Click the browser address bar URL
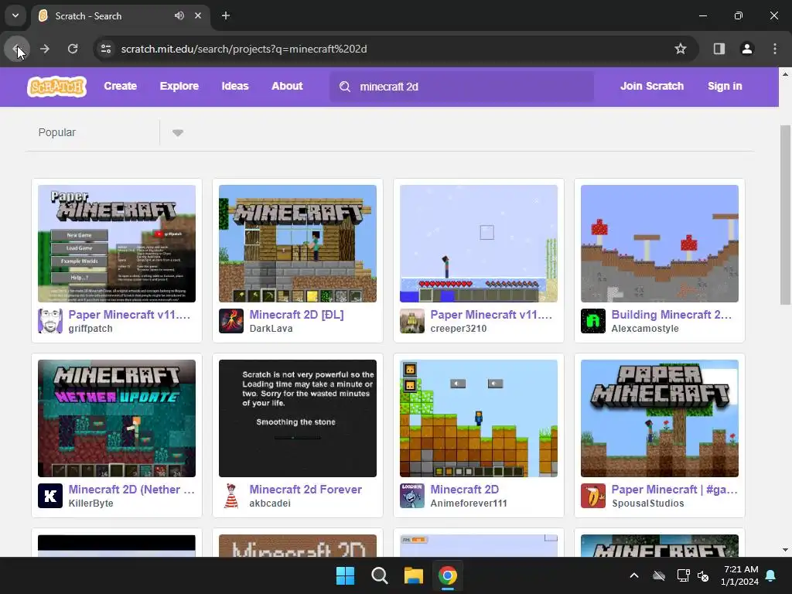Screen dimensions: 792x594 pos(244,49)
